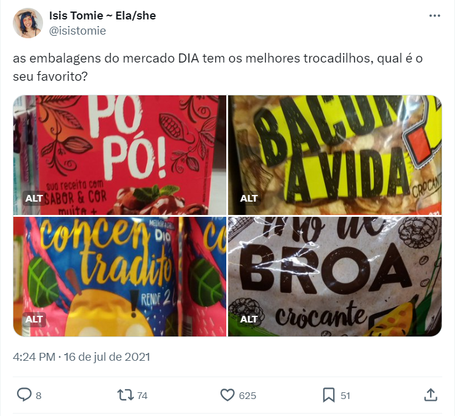The height and width of the screenshot is (416, 455).
Task: Show ALT text on the concentradito photo
Action: (34, 319)
